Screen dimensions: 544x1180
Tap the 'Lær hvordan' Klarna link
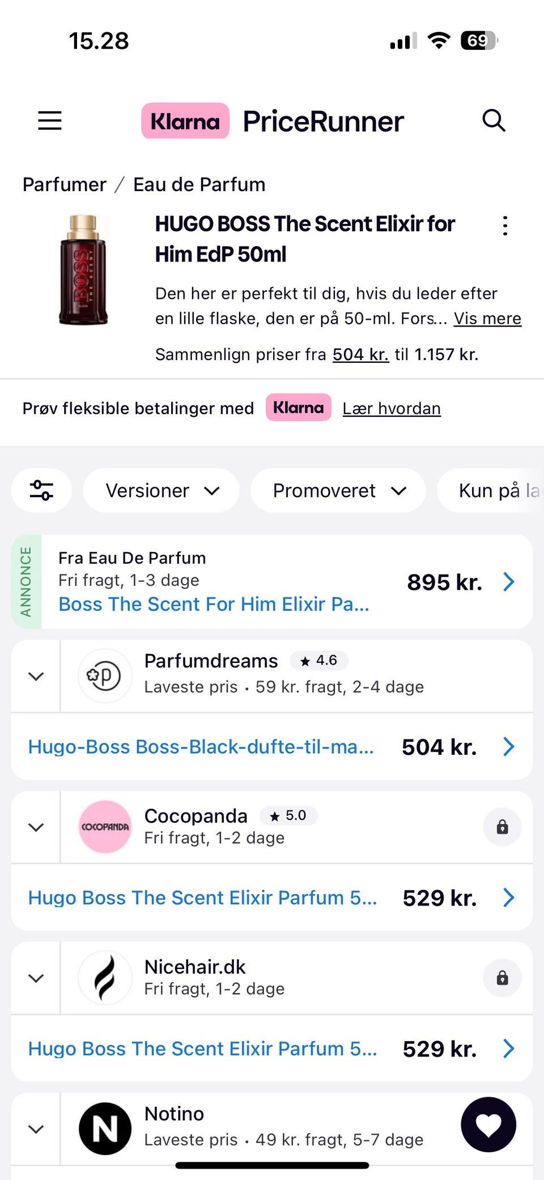point(392,408)
